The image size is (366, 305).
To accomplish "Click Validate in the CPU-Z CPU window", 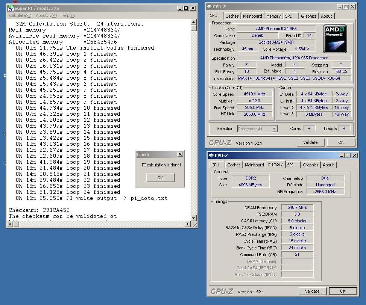I will click(x=310, y=142).
